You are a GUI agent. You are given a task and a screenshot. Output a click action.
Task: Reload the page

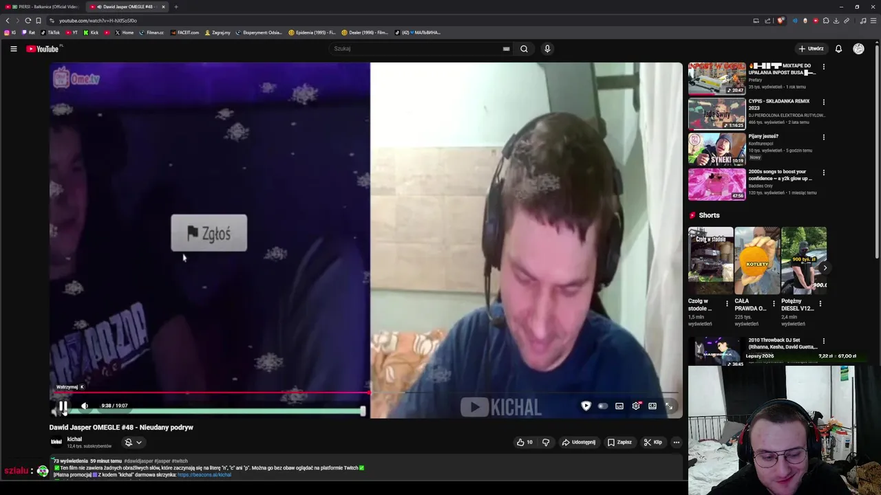point(28,21)
